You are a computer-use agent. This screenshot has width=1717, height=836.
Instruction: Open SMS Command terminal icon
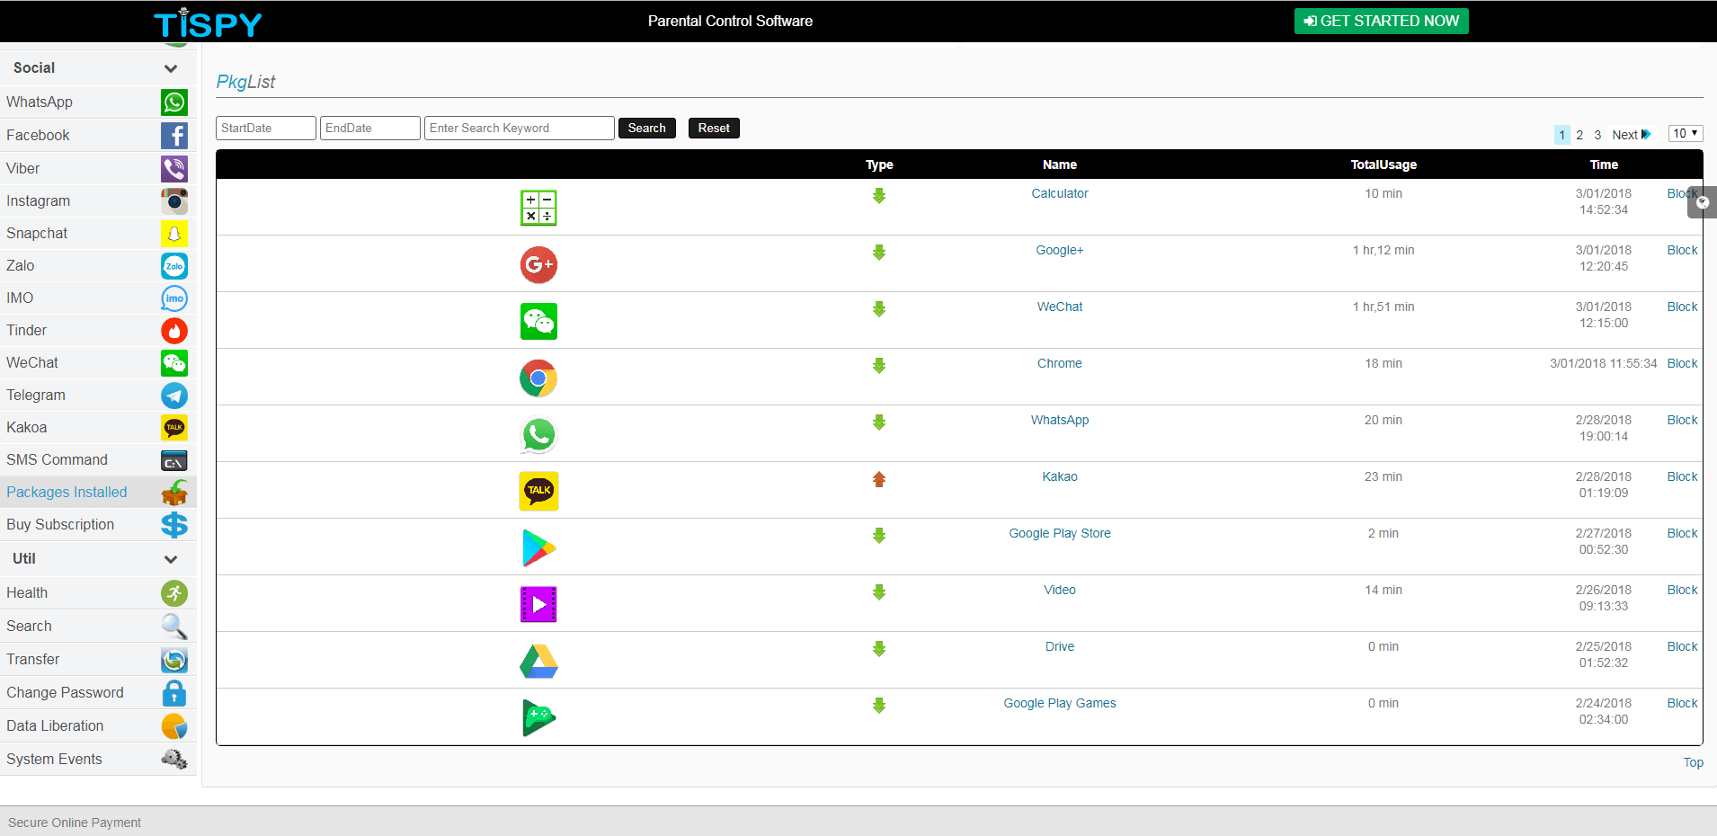coord(174,461)
